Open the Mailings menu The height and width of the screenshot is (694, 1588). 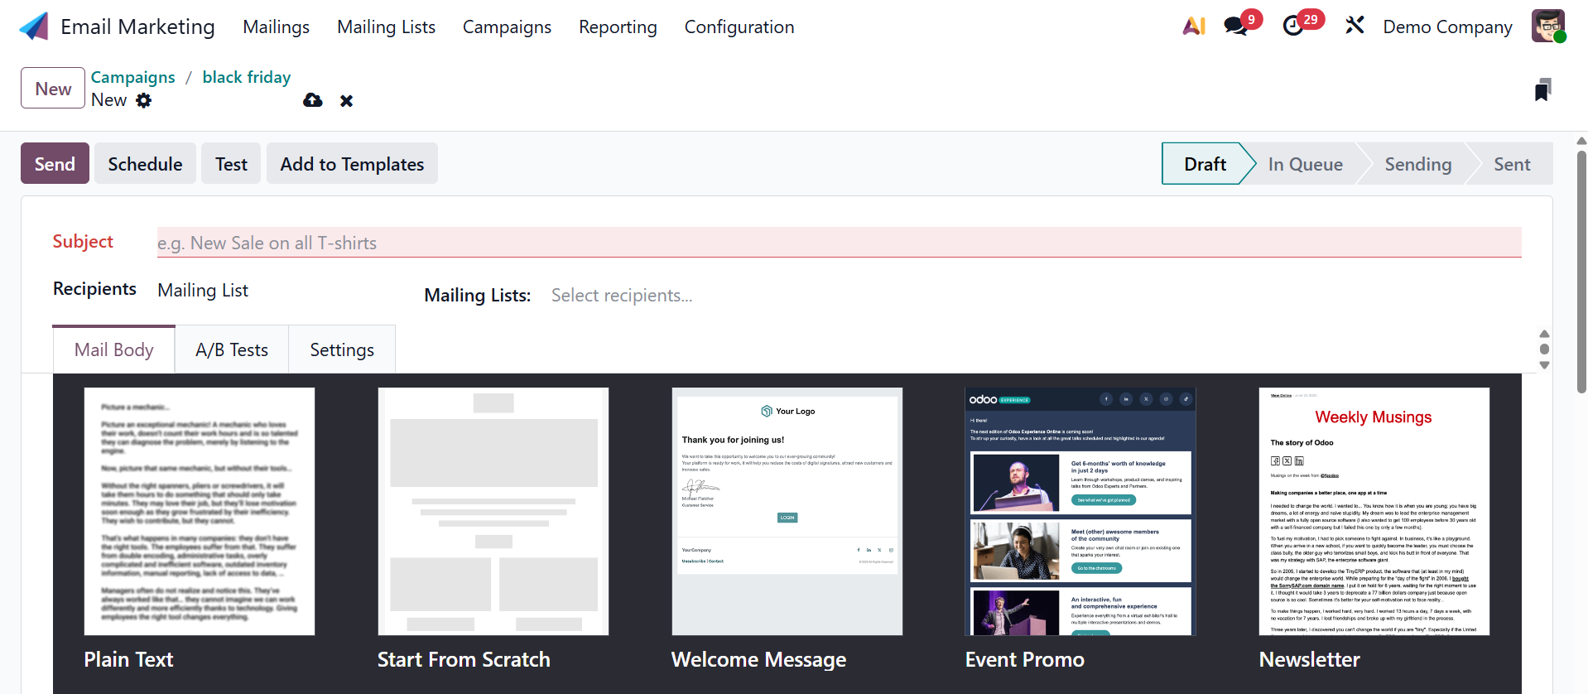pos(276,27)
